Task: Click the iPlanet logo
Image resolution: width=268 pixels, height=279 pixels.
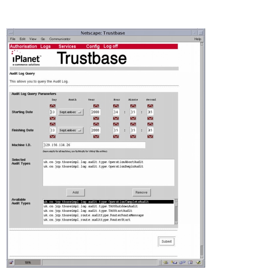Action: (26, 58)
